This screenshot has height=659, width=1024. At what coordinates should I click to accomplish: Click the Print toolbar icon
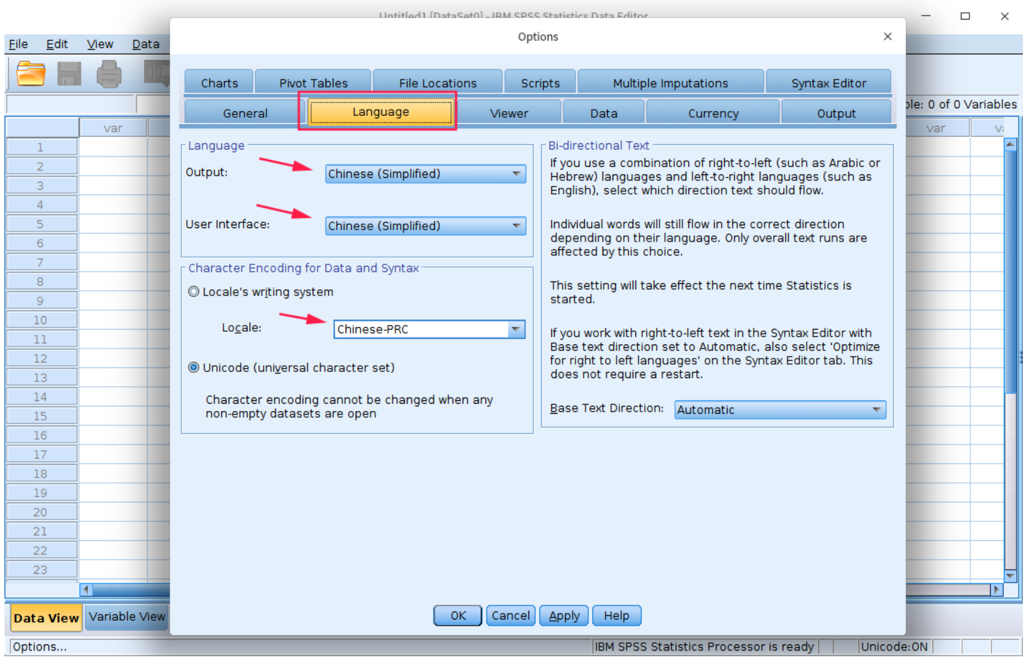pos(109,74)
